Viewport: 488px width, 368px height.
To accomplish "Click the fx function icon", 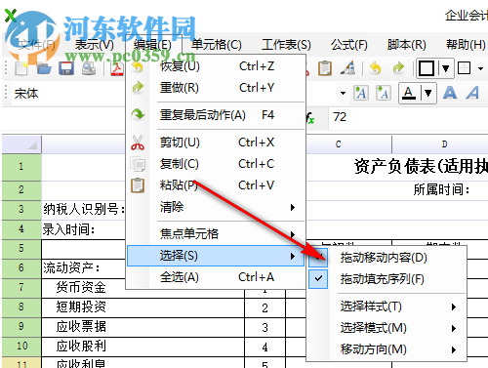I will coord(310,118).
